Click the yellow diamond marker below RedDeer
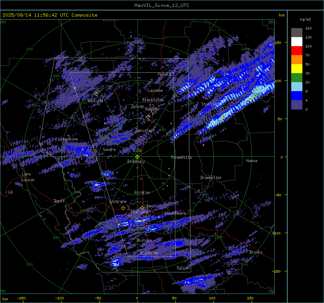The image size is (324, 303). (x=148, y=117)
